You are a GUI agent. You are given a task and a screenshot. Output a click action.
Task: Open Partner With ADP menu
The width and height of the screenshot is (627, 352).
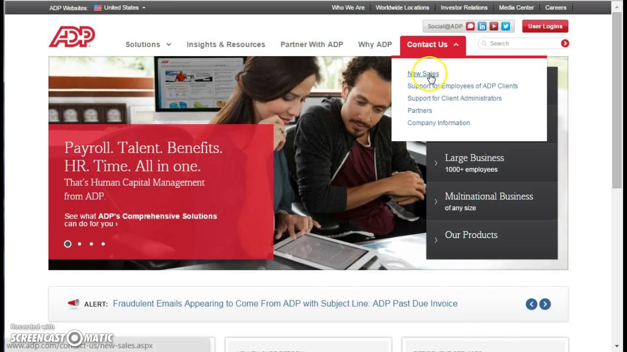tap(312, 44)
